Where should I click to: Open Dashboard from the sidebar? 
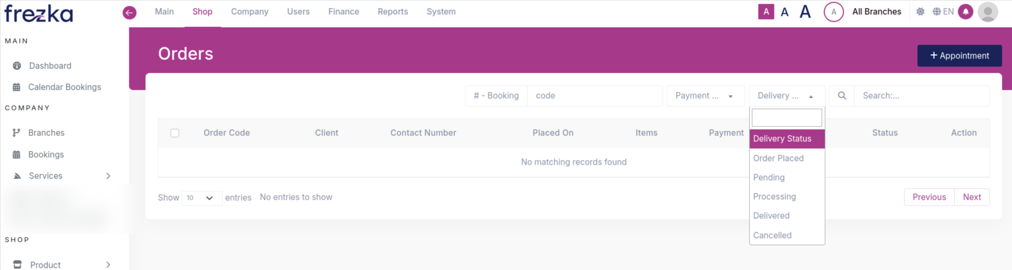[x=50, y=66]
